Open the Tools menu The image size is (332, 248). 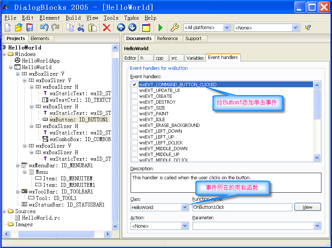pos(111,18)
